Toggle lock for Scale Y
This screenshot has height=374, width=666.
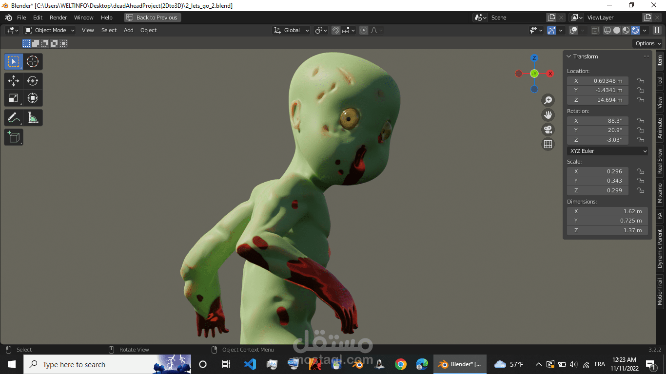point(641,181)
